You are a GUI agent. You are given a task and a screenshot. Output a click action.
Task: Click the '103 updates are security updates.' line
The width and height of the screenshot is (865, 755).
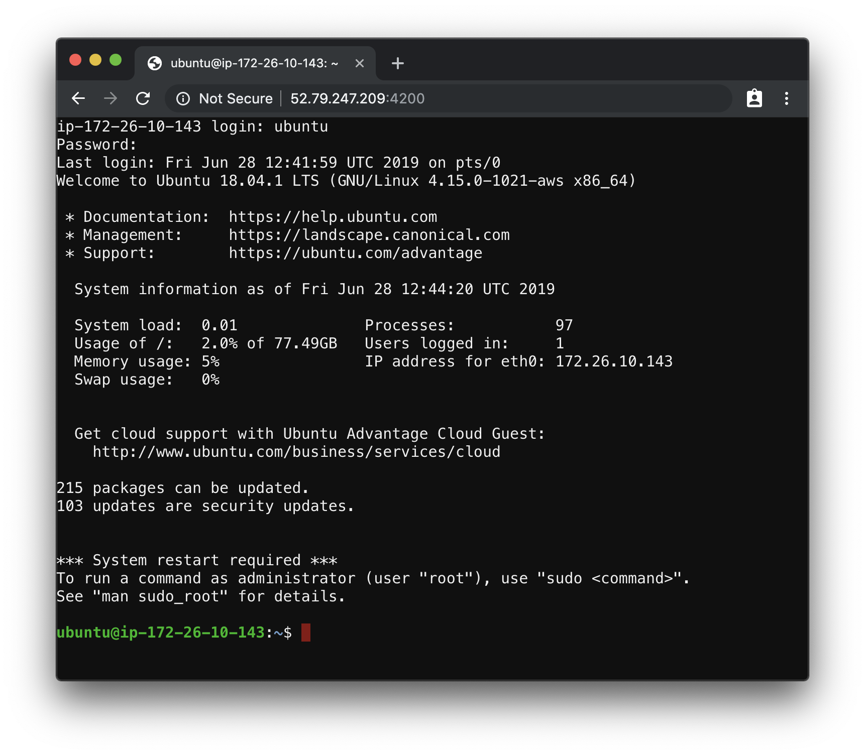point(205,506)
